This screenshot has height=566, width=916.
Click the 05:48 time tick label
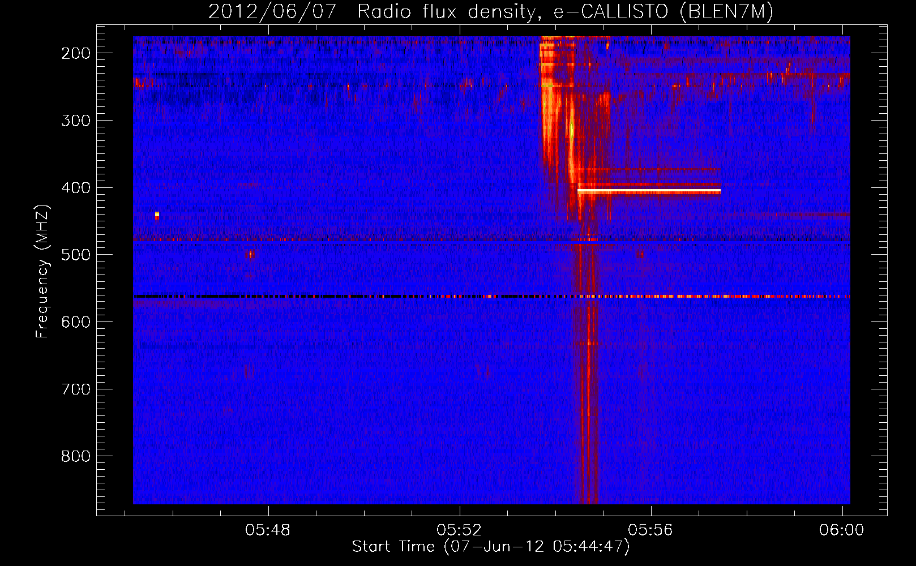click(x=268, y=530)
